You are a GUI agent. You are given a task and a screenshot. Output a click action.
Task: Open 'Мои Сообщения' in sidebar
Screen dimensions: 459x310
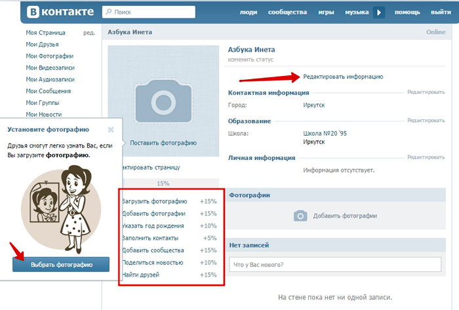48,91
